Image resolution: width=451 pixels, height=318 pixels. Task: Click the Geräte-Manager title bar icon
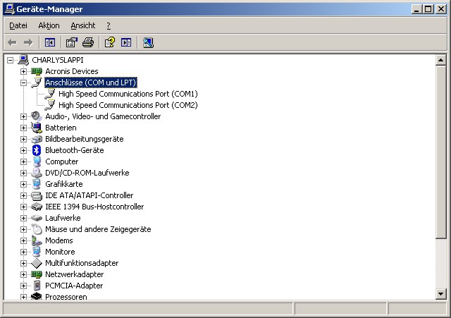(x=9, y=9)
